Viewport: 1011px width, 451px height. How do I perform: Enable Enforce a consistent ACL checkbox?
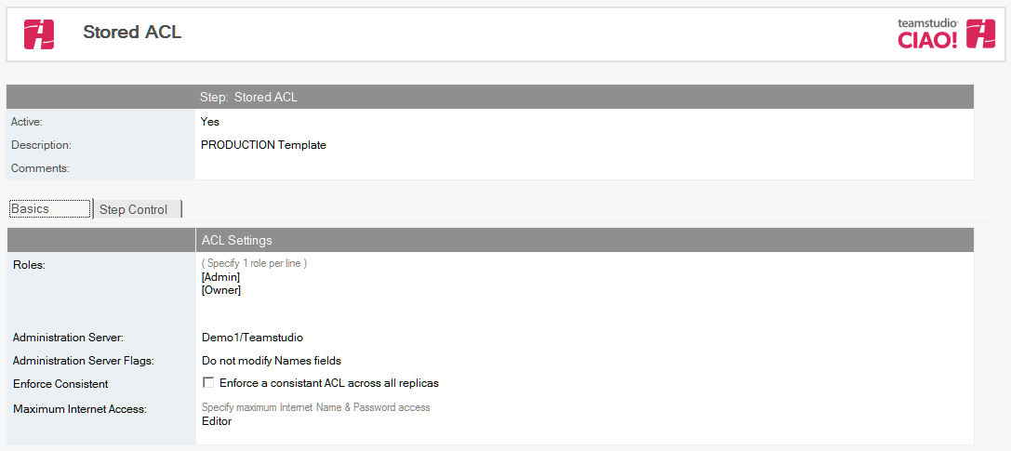tap(208, 383)
